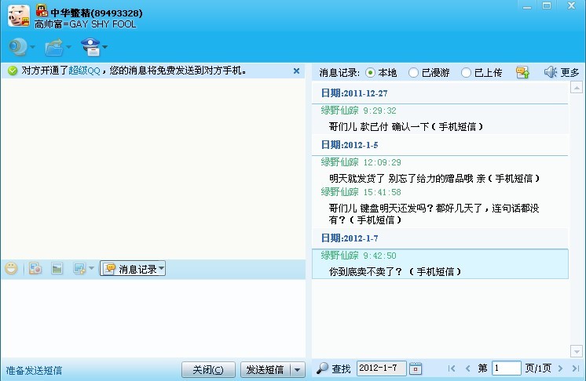Click the screen capture monitor icon

pyautogui.click(x=79, y=268)
